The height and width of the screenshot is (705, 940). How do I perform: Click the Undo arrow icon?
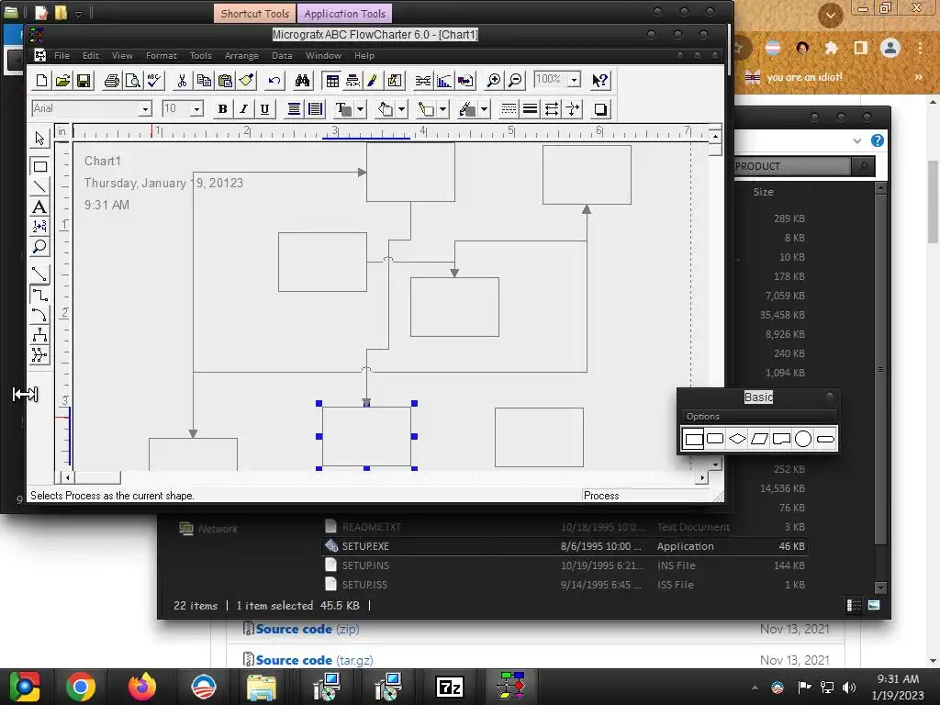click(x=274, y=81)
